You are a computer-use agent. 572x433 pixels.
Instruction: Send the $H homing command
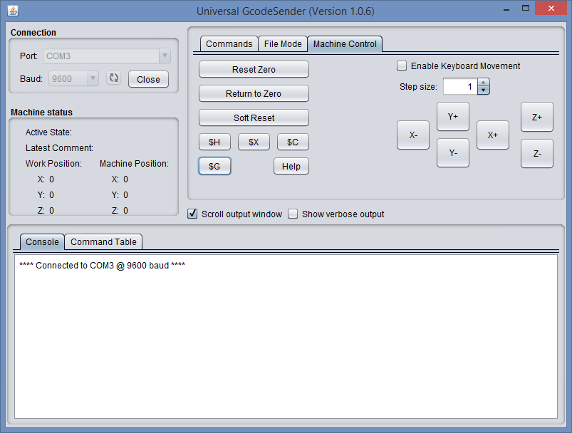pyautogui.click(x=214, y=142)
